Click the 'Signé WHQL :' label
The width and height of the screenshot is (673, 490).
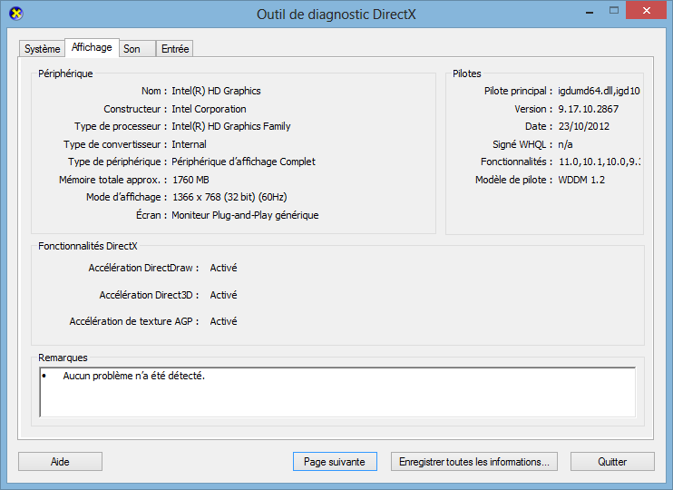pos(522,144)
